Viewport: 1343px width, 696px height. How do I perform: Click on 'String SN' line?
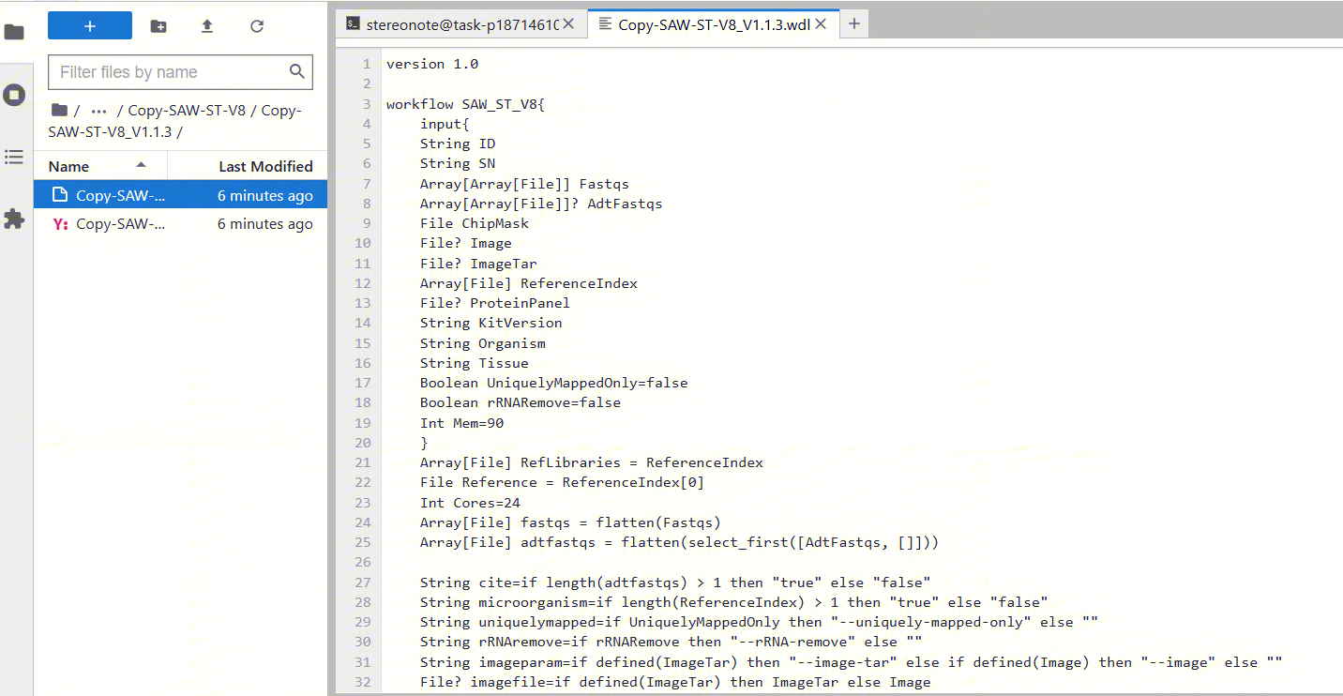coord(458,163)
